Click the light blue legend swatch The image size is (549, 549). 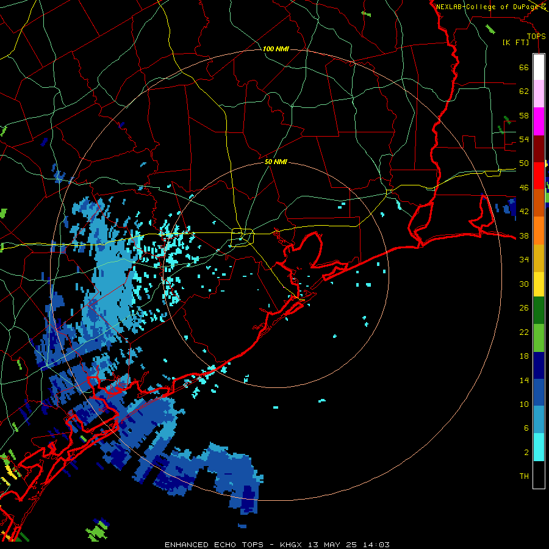click(x=539, y=420)
